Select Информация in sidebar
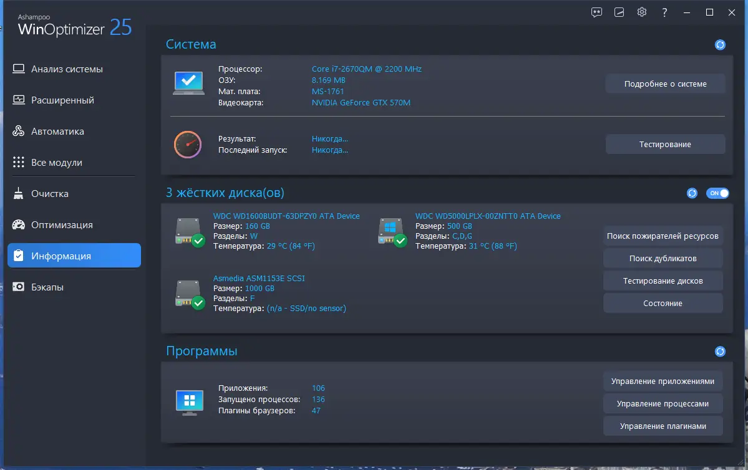The width and height of the screenshot is (748, 470). coord(74,256)
